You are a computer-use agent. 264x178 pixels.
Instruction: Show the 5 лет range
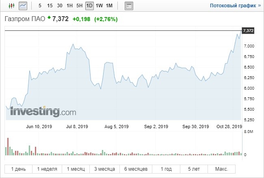(x=194, y=169)
